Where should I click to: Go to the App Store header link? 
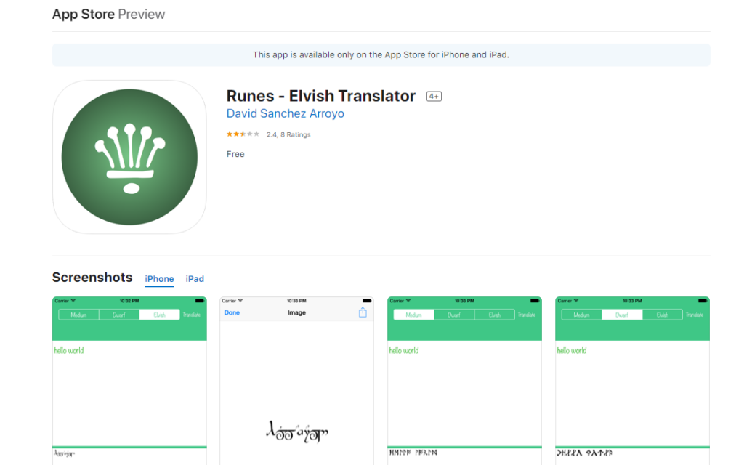(x=84, y=15)
